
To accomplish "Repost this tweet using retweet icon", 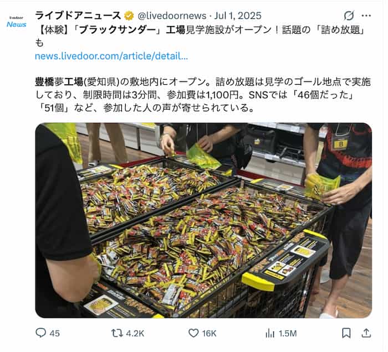I will click(x=117, y=333).
